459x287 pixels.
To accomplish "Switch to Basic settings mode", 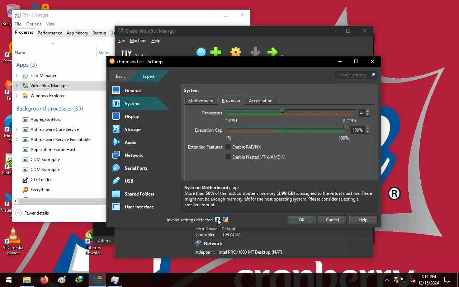I will 120,76.
